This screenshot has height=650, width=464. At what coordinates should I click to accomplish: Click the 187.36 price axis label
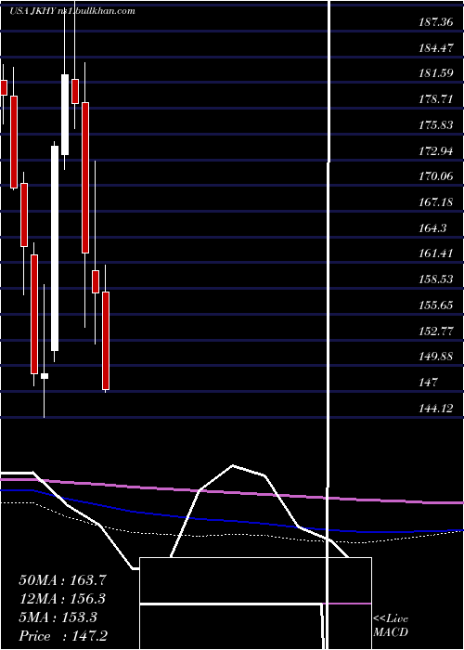coord(436,22)
